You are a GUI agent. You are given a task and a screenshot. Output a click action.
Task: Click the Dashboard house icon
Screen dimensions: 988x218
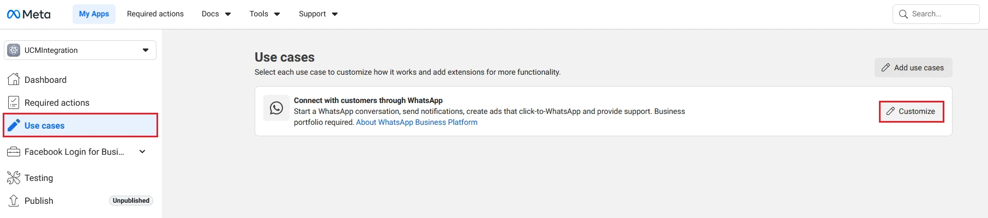point(14,80)
